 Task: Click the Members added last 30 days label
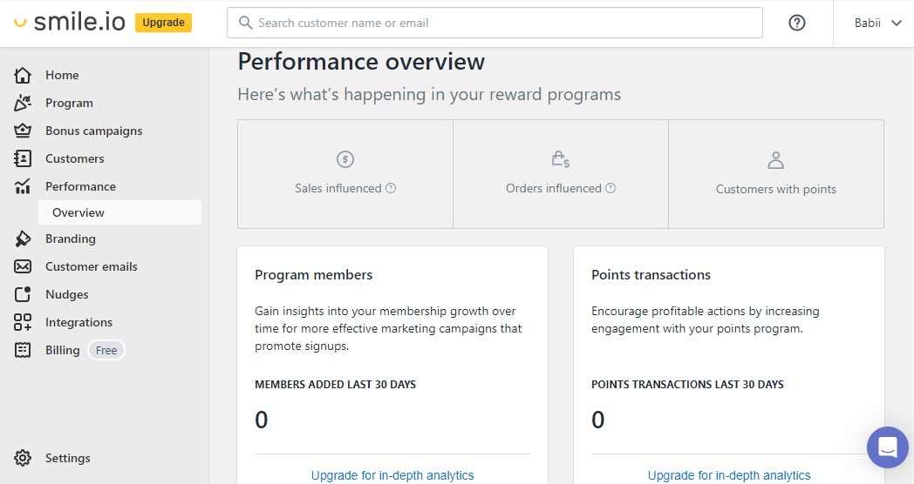pyautogui.click(x=335, y=385)
